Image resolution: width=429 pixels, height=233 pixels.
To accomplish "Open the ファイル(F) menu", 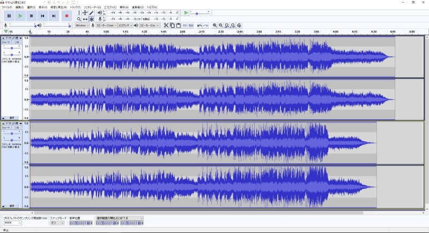I will pyautogui.click(x=7, y=8).
